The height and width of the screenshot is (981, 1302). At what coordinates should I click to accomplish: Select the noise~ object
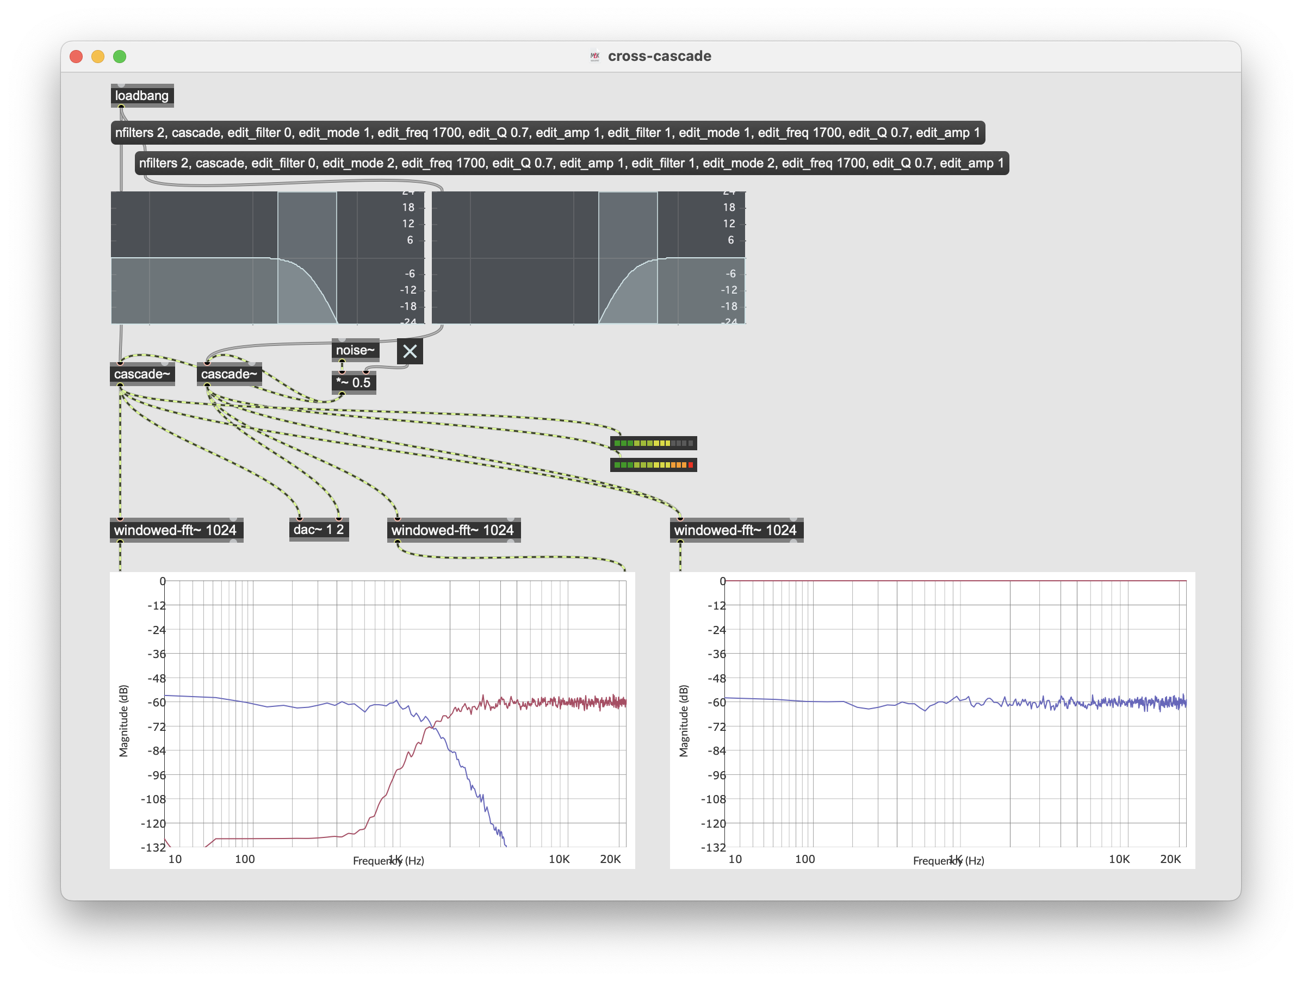point(355,350)
